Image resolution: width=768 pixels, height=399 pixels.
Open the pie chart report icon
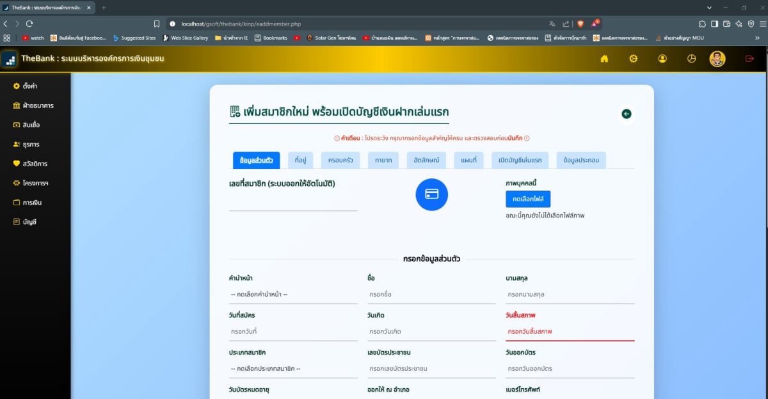(691, 59)
